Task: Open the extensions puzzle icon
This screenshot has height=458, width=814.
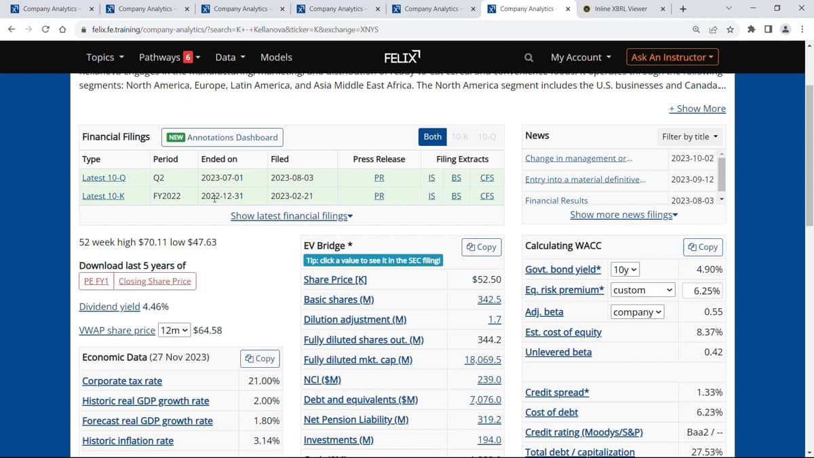Action: (x=751, y=29)
